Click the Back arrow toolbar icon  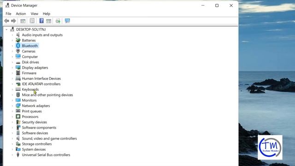6,21
